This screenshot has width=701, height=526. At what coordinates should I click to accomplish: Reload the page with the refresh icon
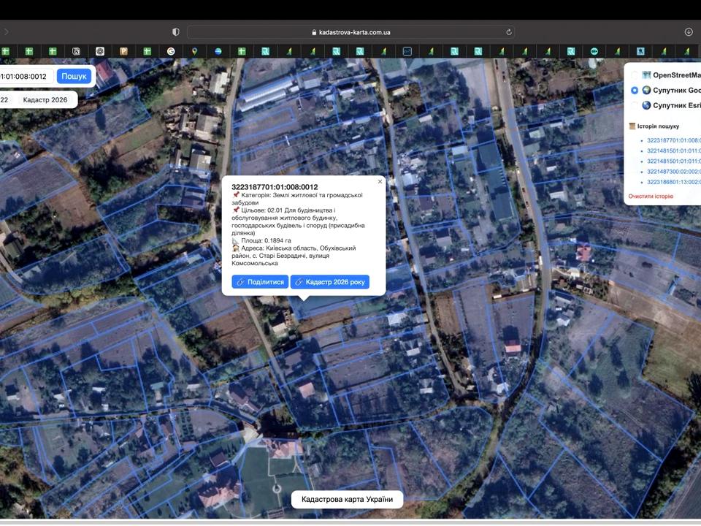coord(508,32)
